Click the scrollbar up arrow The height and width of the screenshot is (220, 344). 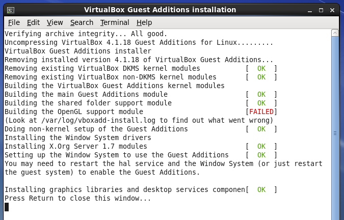coord(335,33)
